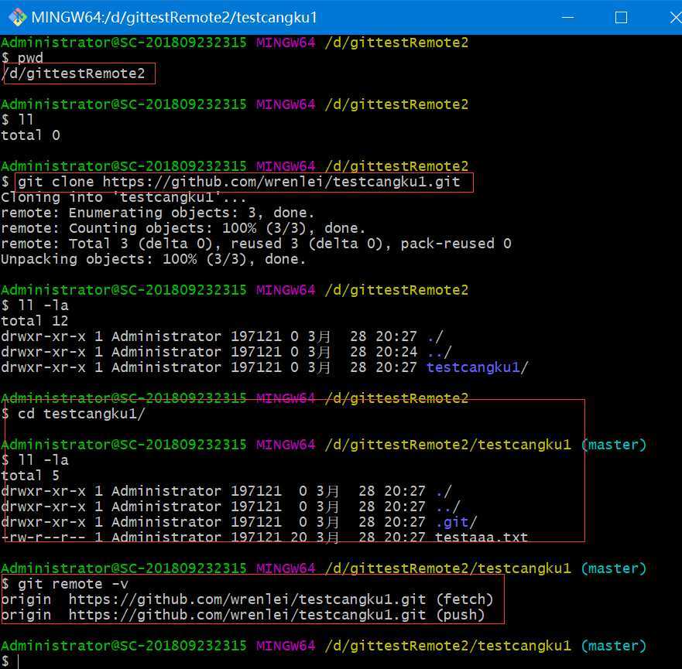
Task: Click the 'remote: Total 3 (delta 0)' line
Action: (256, 244)
